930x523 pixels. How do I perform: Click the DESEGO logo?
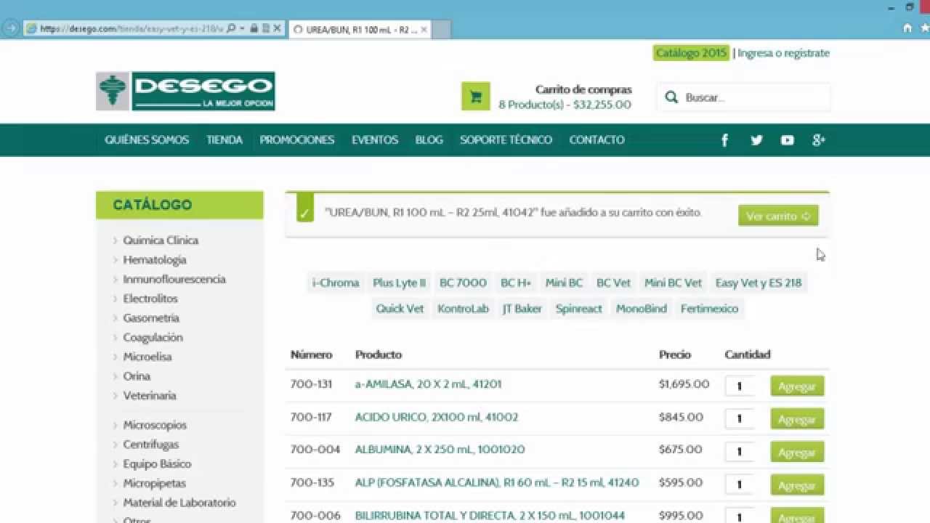click(185, 91)
